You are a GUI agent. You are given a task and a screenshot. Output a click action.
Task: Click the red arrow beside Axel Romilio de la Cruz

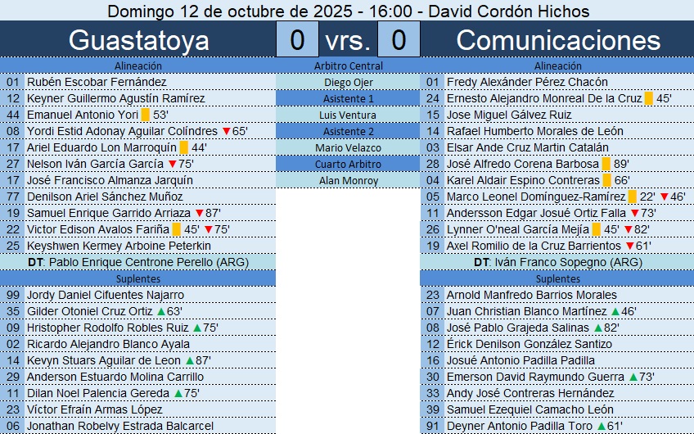pos(629,246)
